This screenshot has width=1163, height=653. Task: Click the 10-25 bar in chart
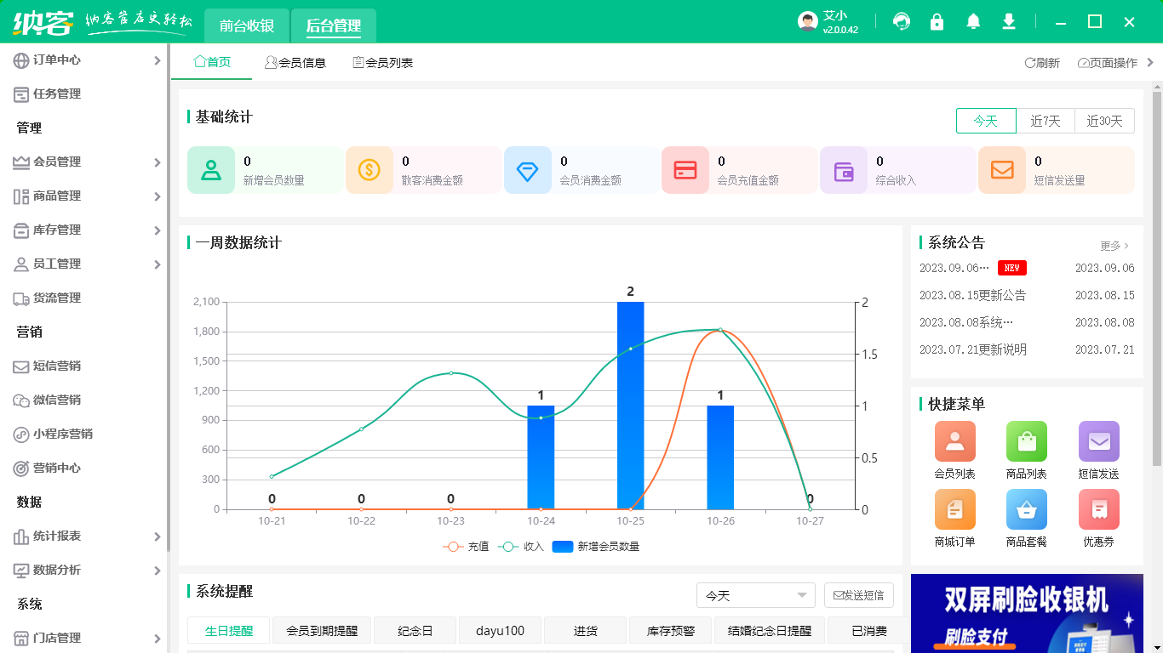click(630, 406)
